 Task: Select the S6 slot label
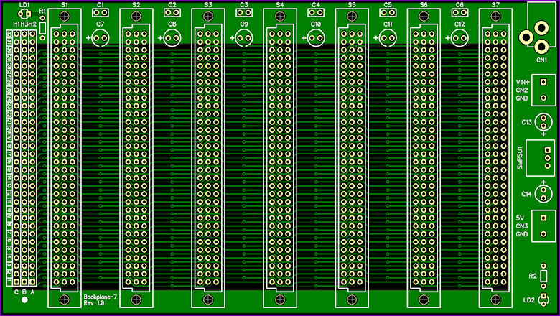click(424, 4)
